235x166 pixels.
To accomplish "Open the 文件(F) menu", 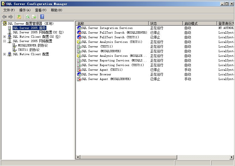I will 9,10.
